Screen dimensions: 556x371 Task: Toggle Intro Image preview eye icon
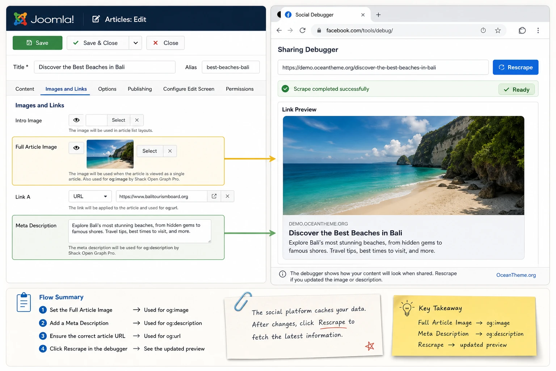[x=76, y=120]
